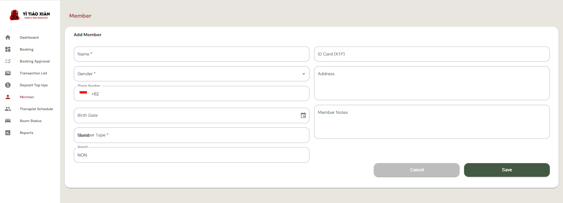Click the Room Status bed icon

(8, 121)
